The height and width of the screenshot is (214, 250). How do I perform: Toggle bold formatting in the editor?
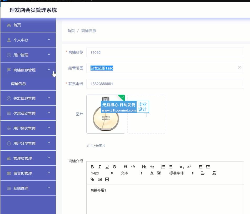coord(92,167)
